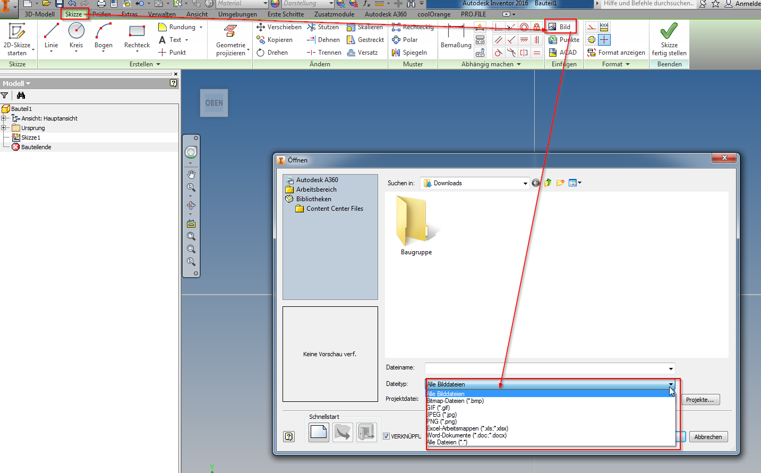Switch to the 3D-Modell ribbon tab
Screen dimensions: 761x473
pos(40,14)
